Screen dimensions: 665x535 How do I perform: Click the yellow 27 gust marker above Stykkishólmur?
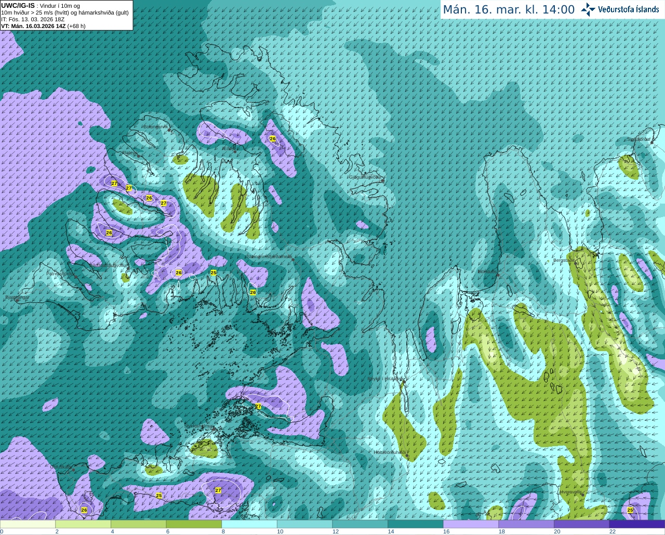258,406
